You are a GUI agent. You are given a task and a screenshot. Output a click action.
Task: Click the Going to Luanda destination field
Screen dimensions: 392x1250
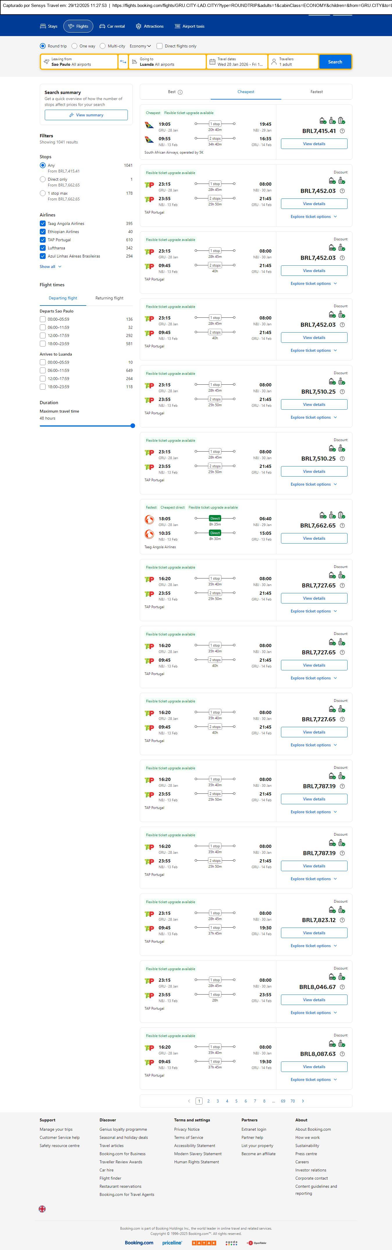(x=167, y=62)
